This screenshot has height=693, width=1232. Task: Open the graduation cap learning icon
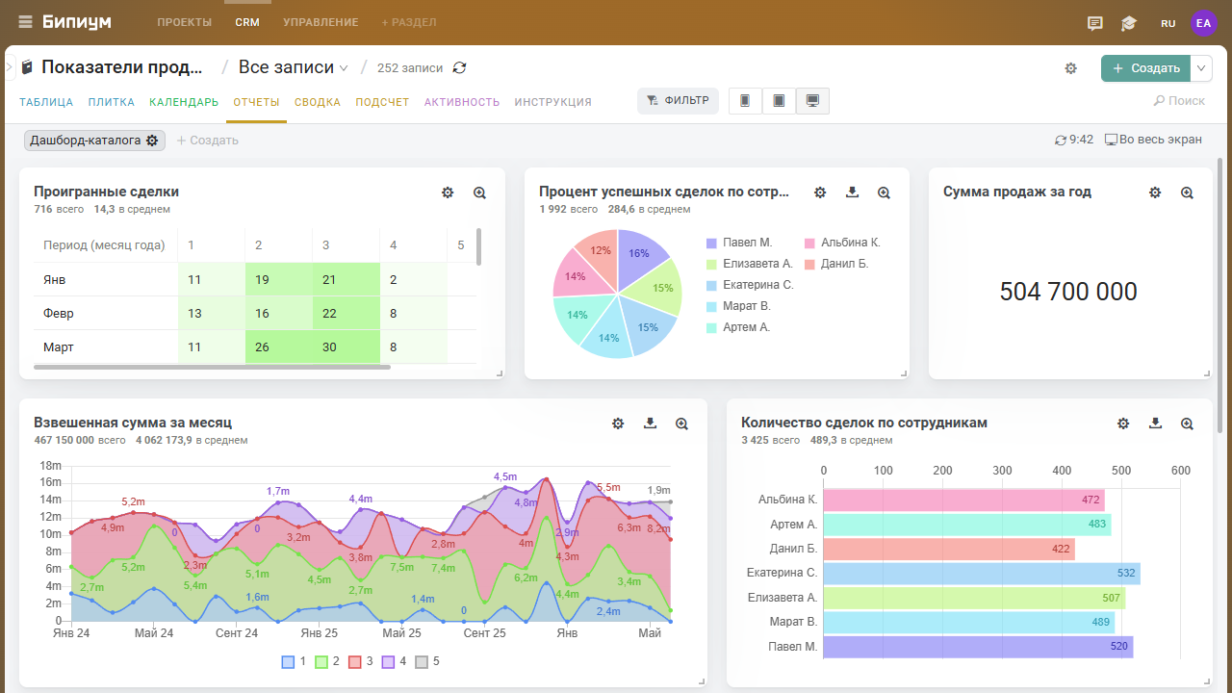click(1128, 23)
